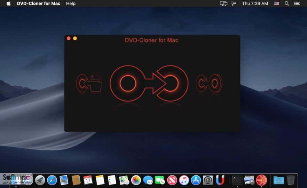Open Terminal from the Dock

click(x=237, y=180)
